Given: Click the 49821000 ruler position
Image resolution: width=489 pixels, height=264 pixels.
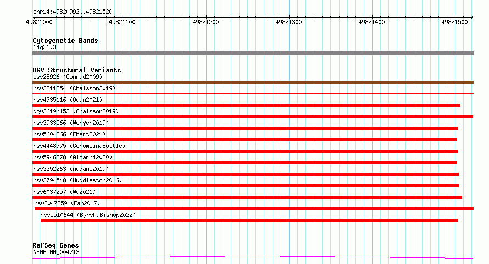Looking at the screenshot, I should 40,22.
